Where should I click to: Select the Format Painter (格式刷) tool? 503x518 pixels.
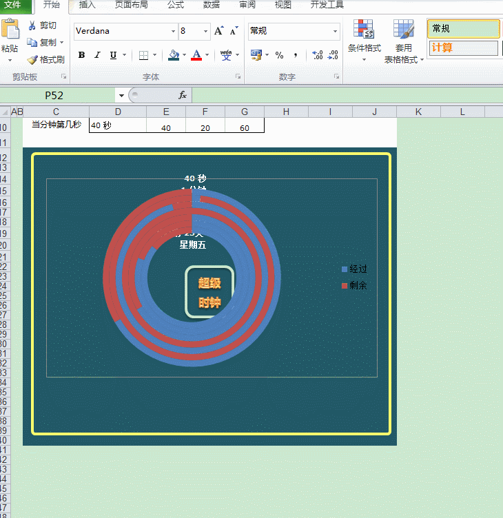click(x=45, y=60)
